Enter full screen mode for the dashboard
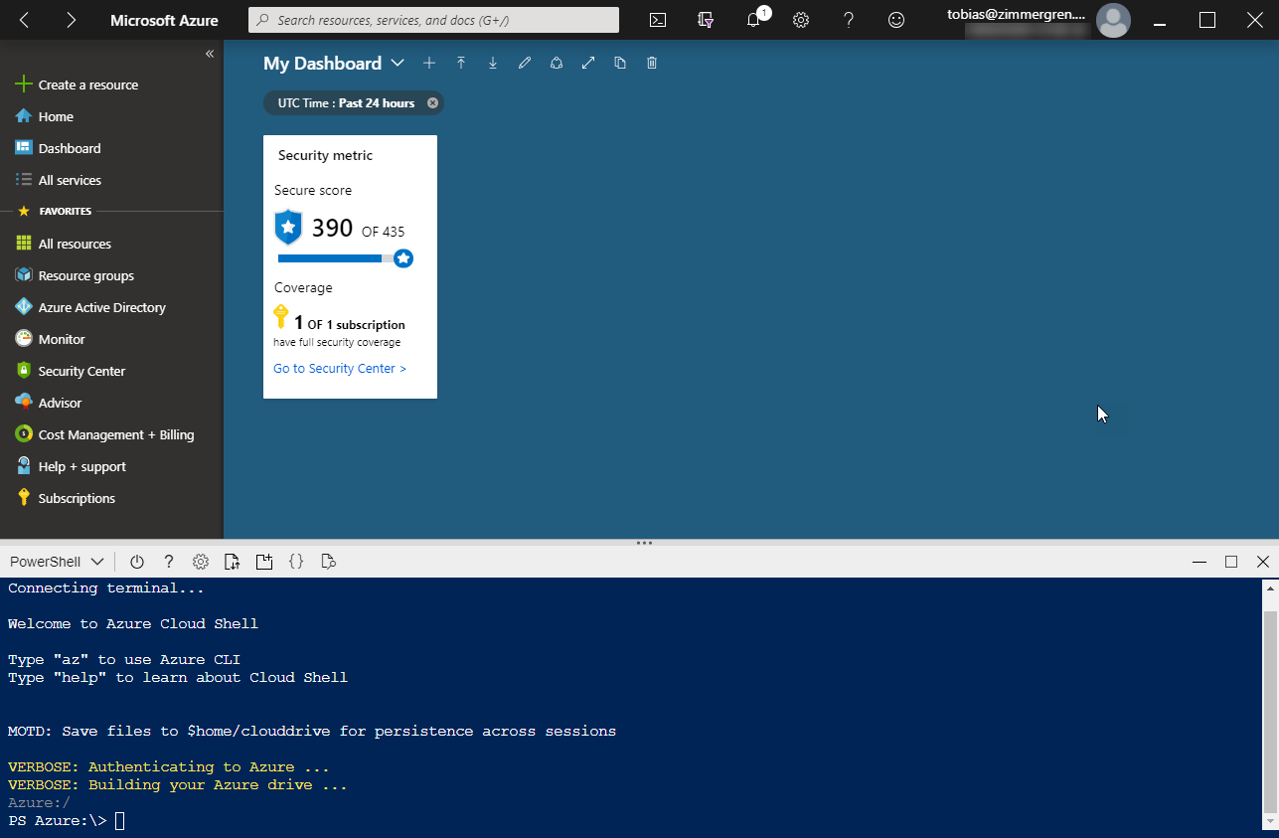1279x838 pixels. [588, 63]
